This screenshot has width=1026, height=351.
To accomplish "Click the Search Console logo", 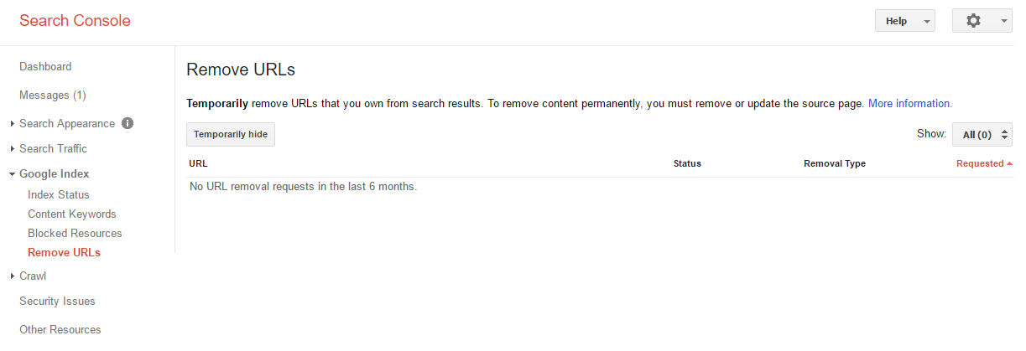I will (75, 21).
